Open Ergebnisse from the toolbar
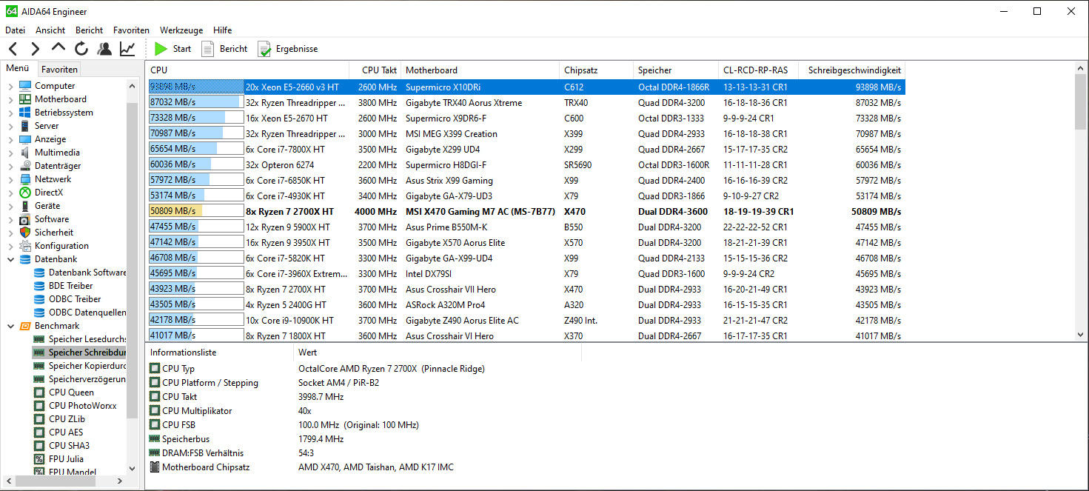The width and height of the screenshot is (1089, 491). [287, 49]
